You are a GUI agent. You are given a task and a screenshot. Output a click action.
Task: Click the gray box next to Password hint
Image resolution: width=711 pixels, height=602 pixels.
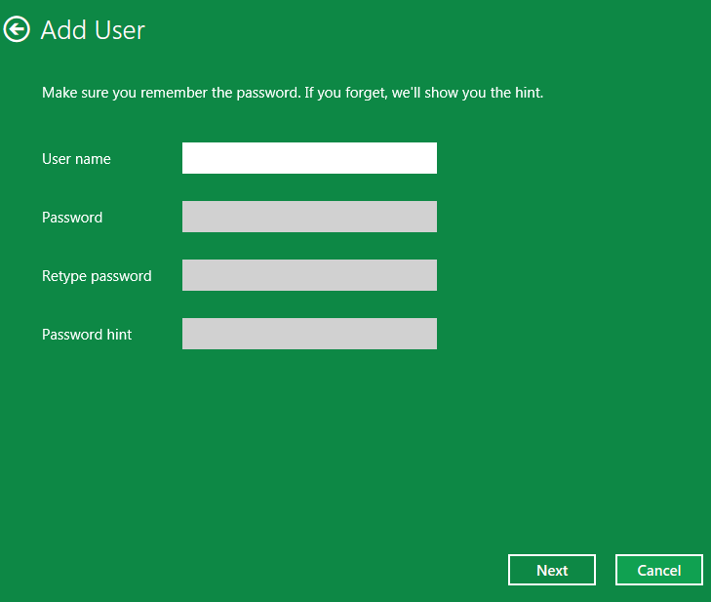click(x=309, y=334)
